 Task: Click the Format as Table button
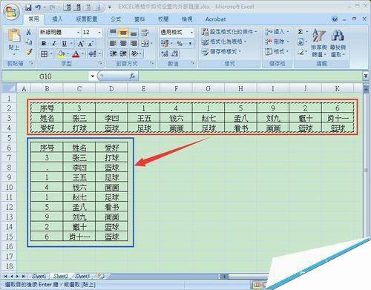click(x=224, y=42)
